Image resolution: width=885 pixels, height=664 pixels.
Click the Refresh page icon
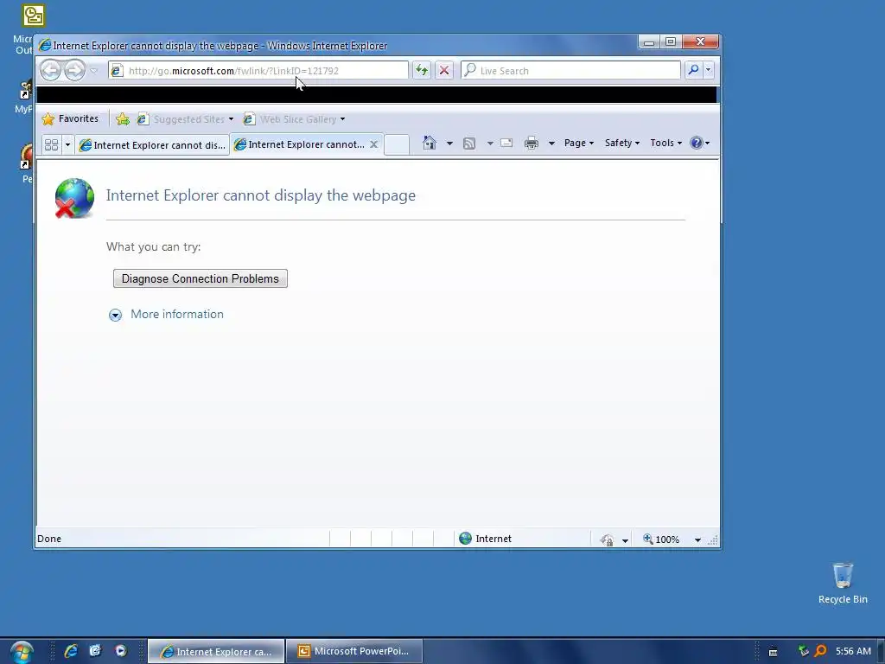(x=422, y=70)
